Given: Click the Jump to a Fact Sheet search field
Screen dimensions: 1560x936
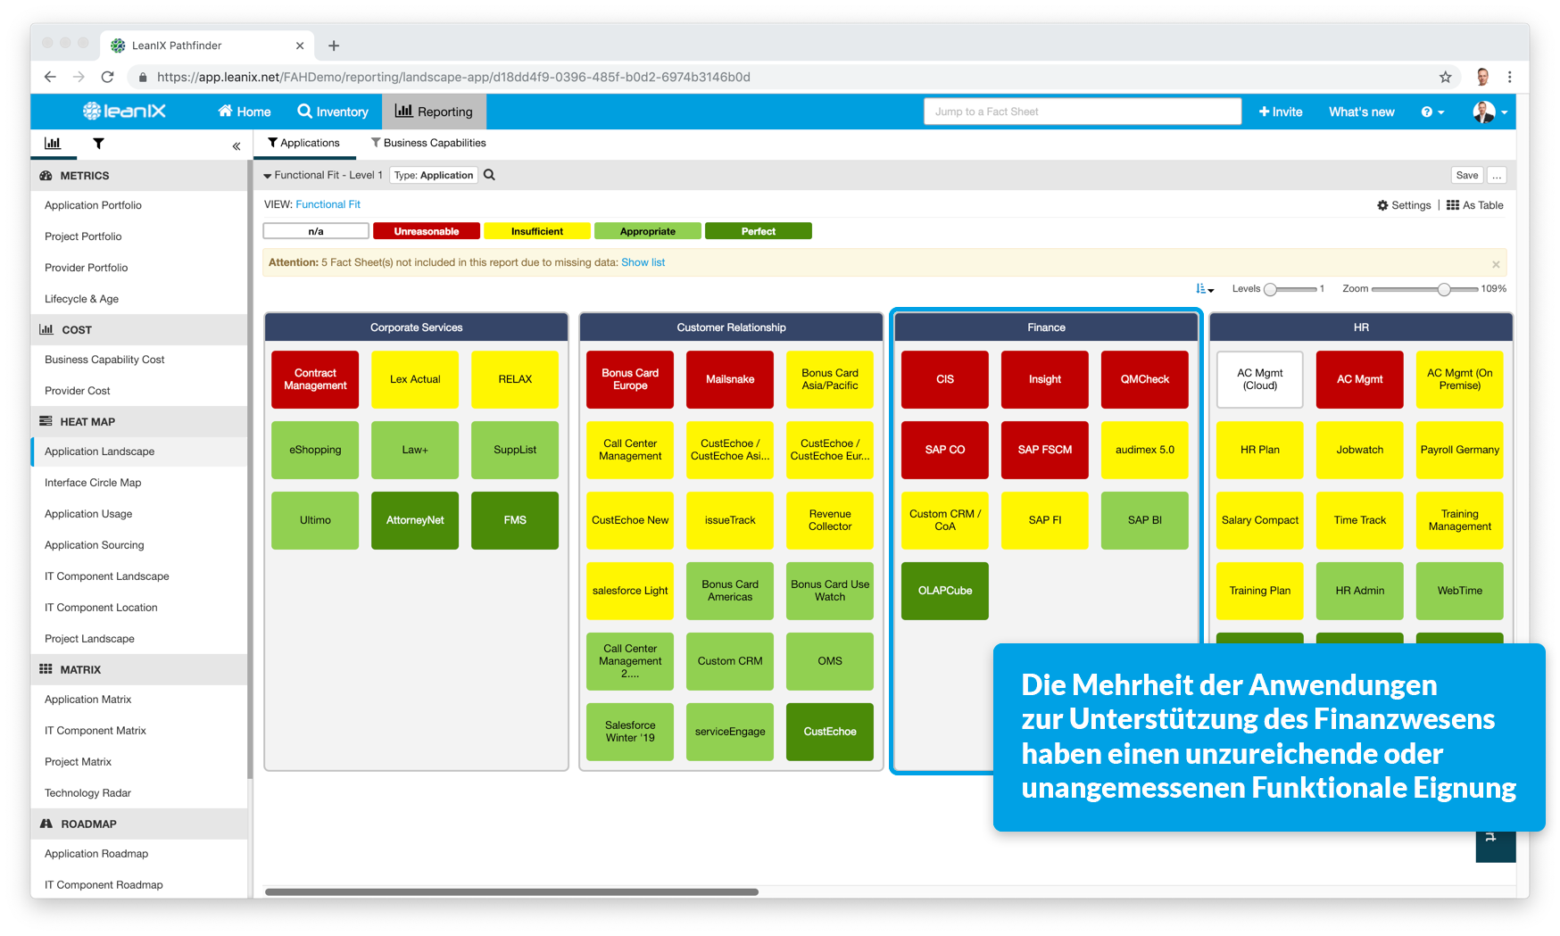Looking at the screenshot, I should (x=1082, y=111).
